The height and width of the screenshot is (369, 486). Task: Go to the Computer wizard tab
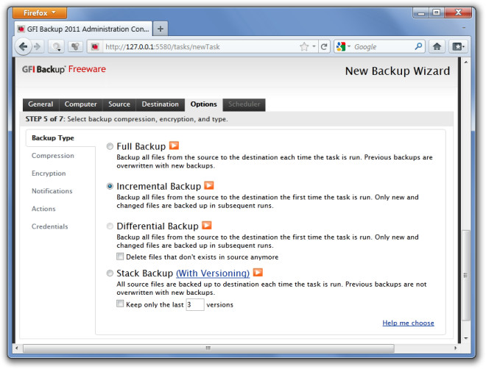[80, 104]
